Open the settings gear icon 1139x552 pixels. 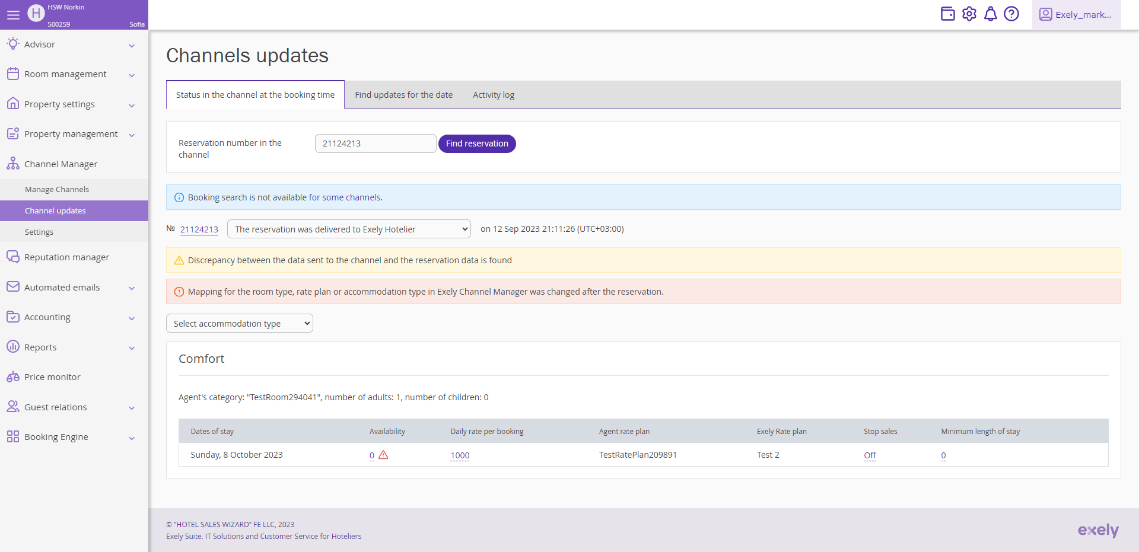point(969,14)
